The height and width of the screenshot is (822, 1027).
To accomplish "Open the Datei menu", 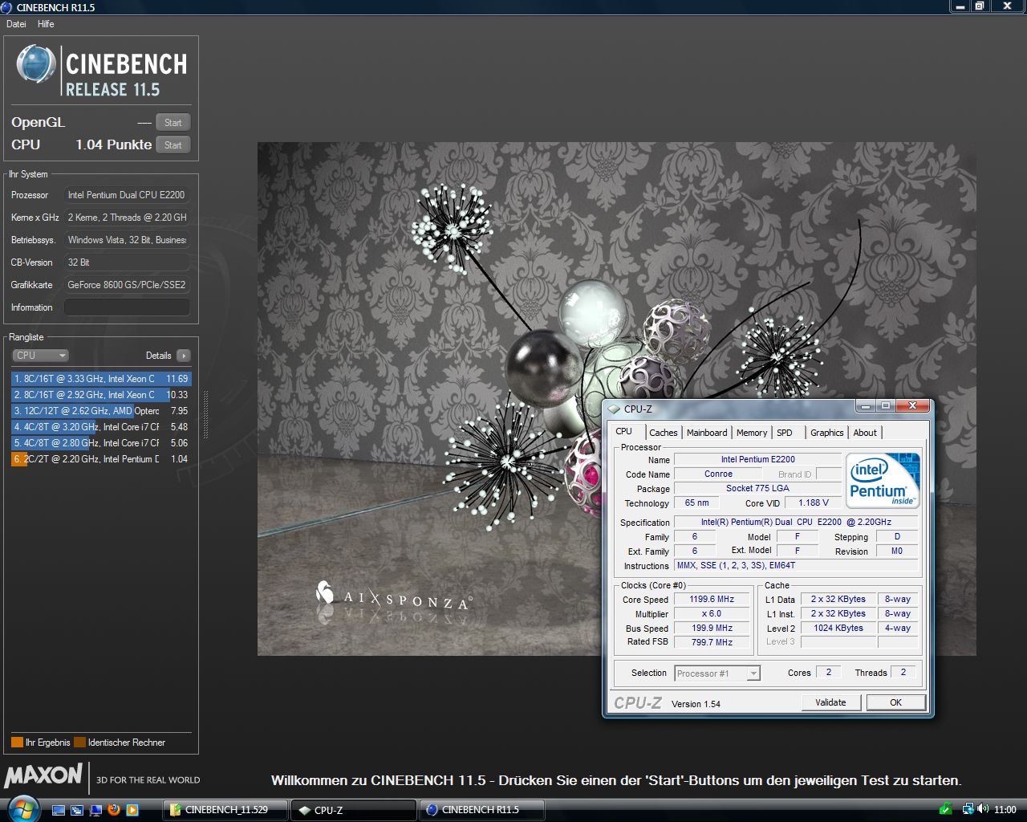I will pos(16,24).
